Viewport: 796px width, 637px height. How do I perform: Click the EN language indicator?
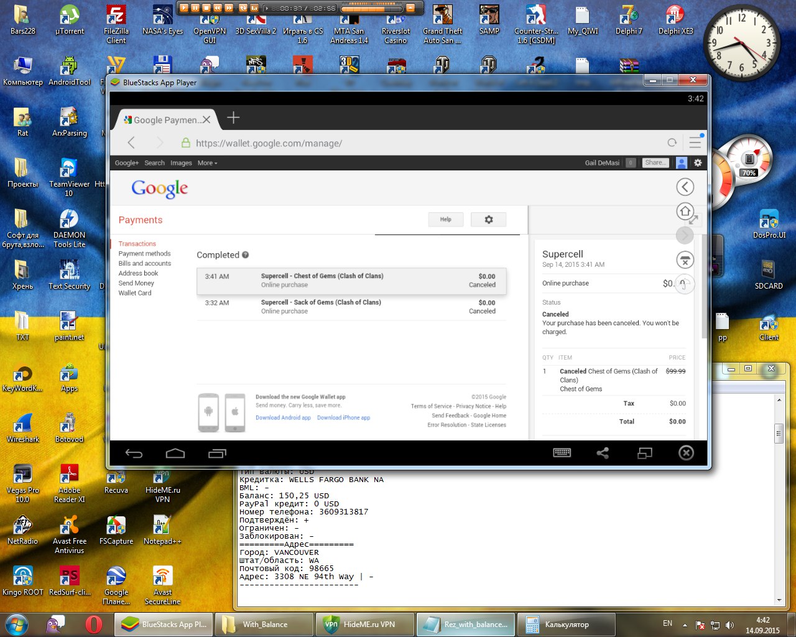667,623
